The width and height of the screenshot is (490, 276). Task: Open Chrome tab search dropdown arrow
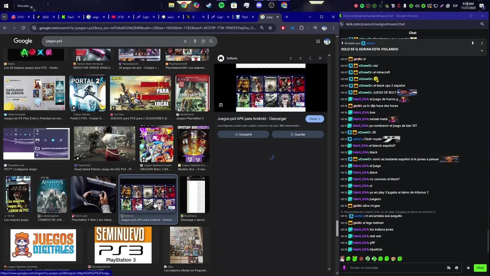pyautogui.click(x=4, y=17)
